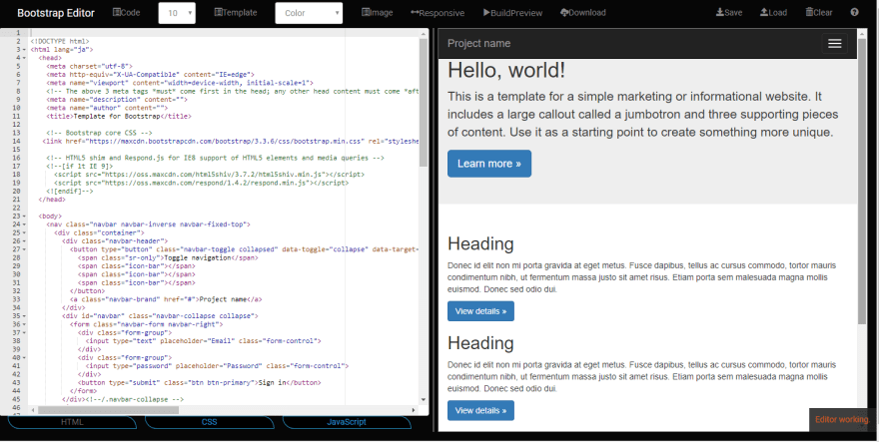Open the Color dropdown

tap(309, 13)
